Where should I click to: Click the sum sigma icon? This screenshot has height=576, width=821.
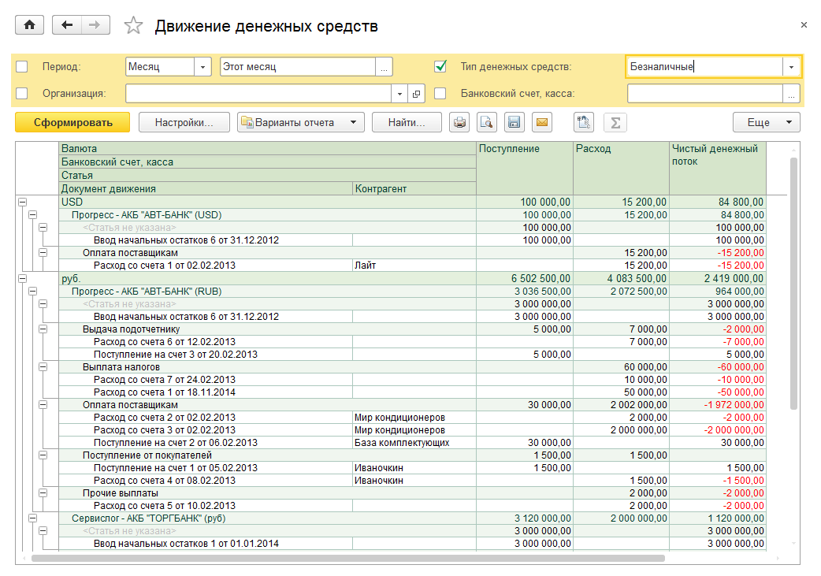[615, 122]
